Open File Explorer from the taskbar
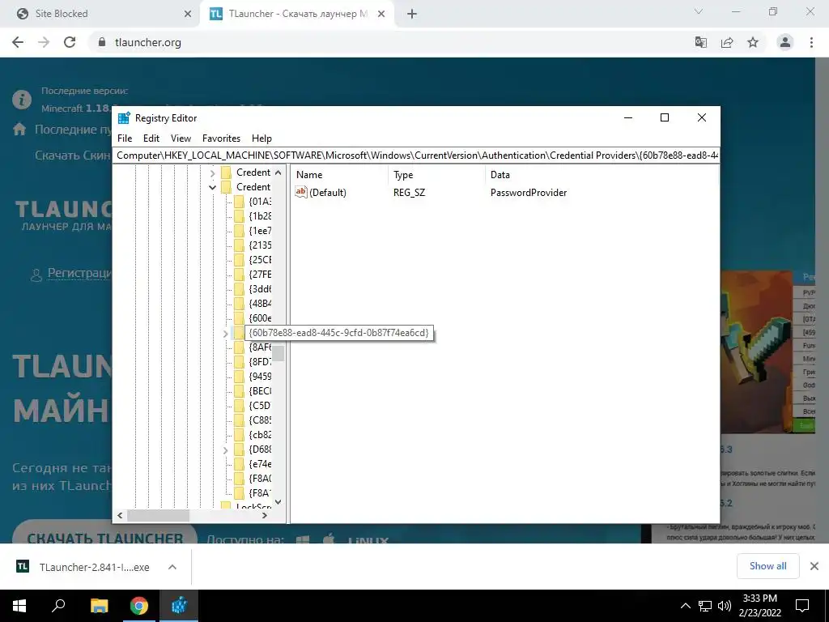The height and width of the screenshot is (622, 829). pos(99,606)
